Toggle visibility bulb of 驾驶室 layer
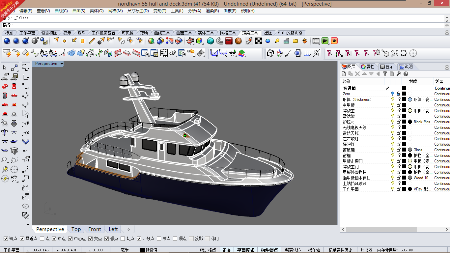Screen dimensions: 450x253 [393, 110]
